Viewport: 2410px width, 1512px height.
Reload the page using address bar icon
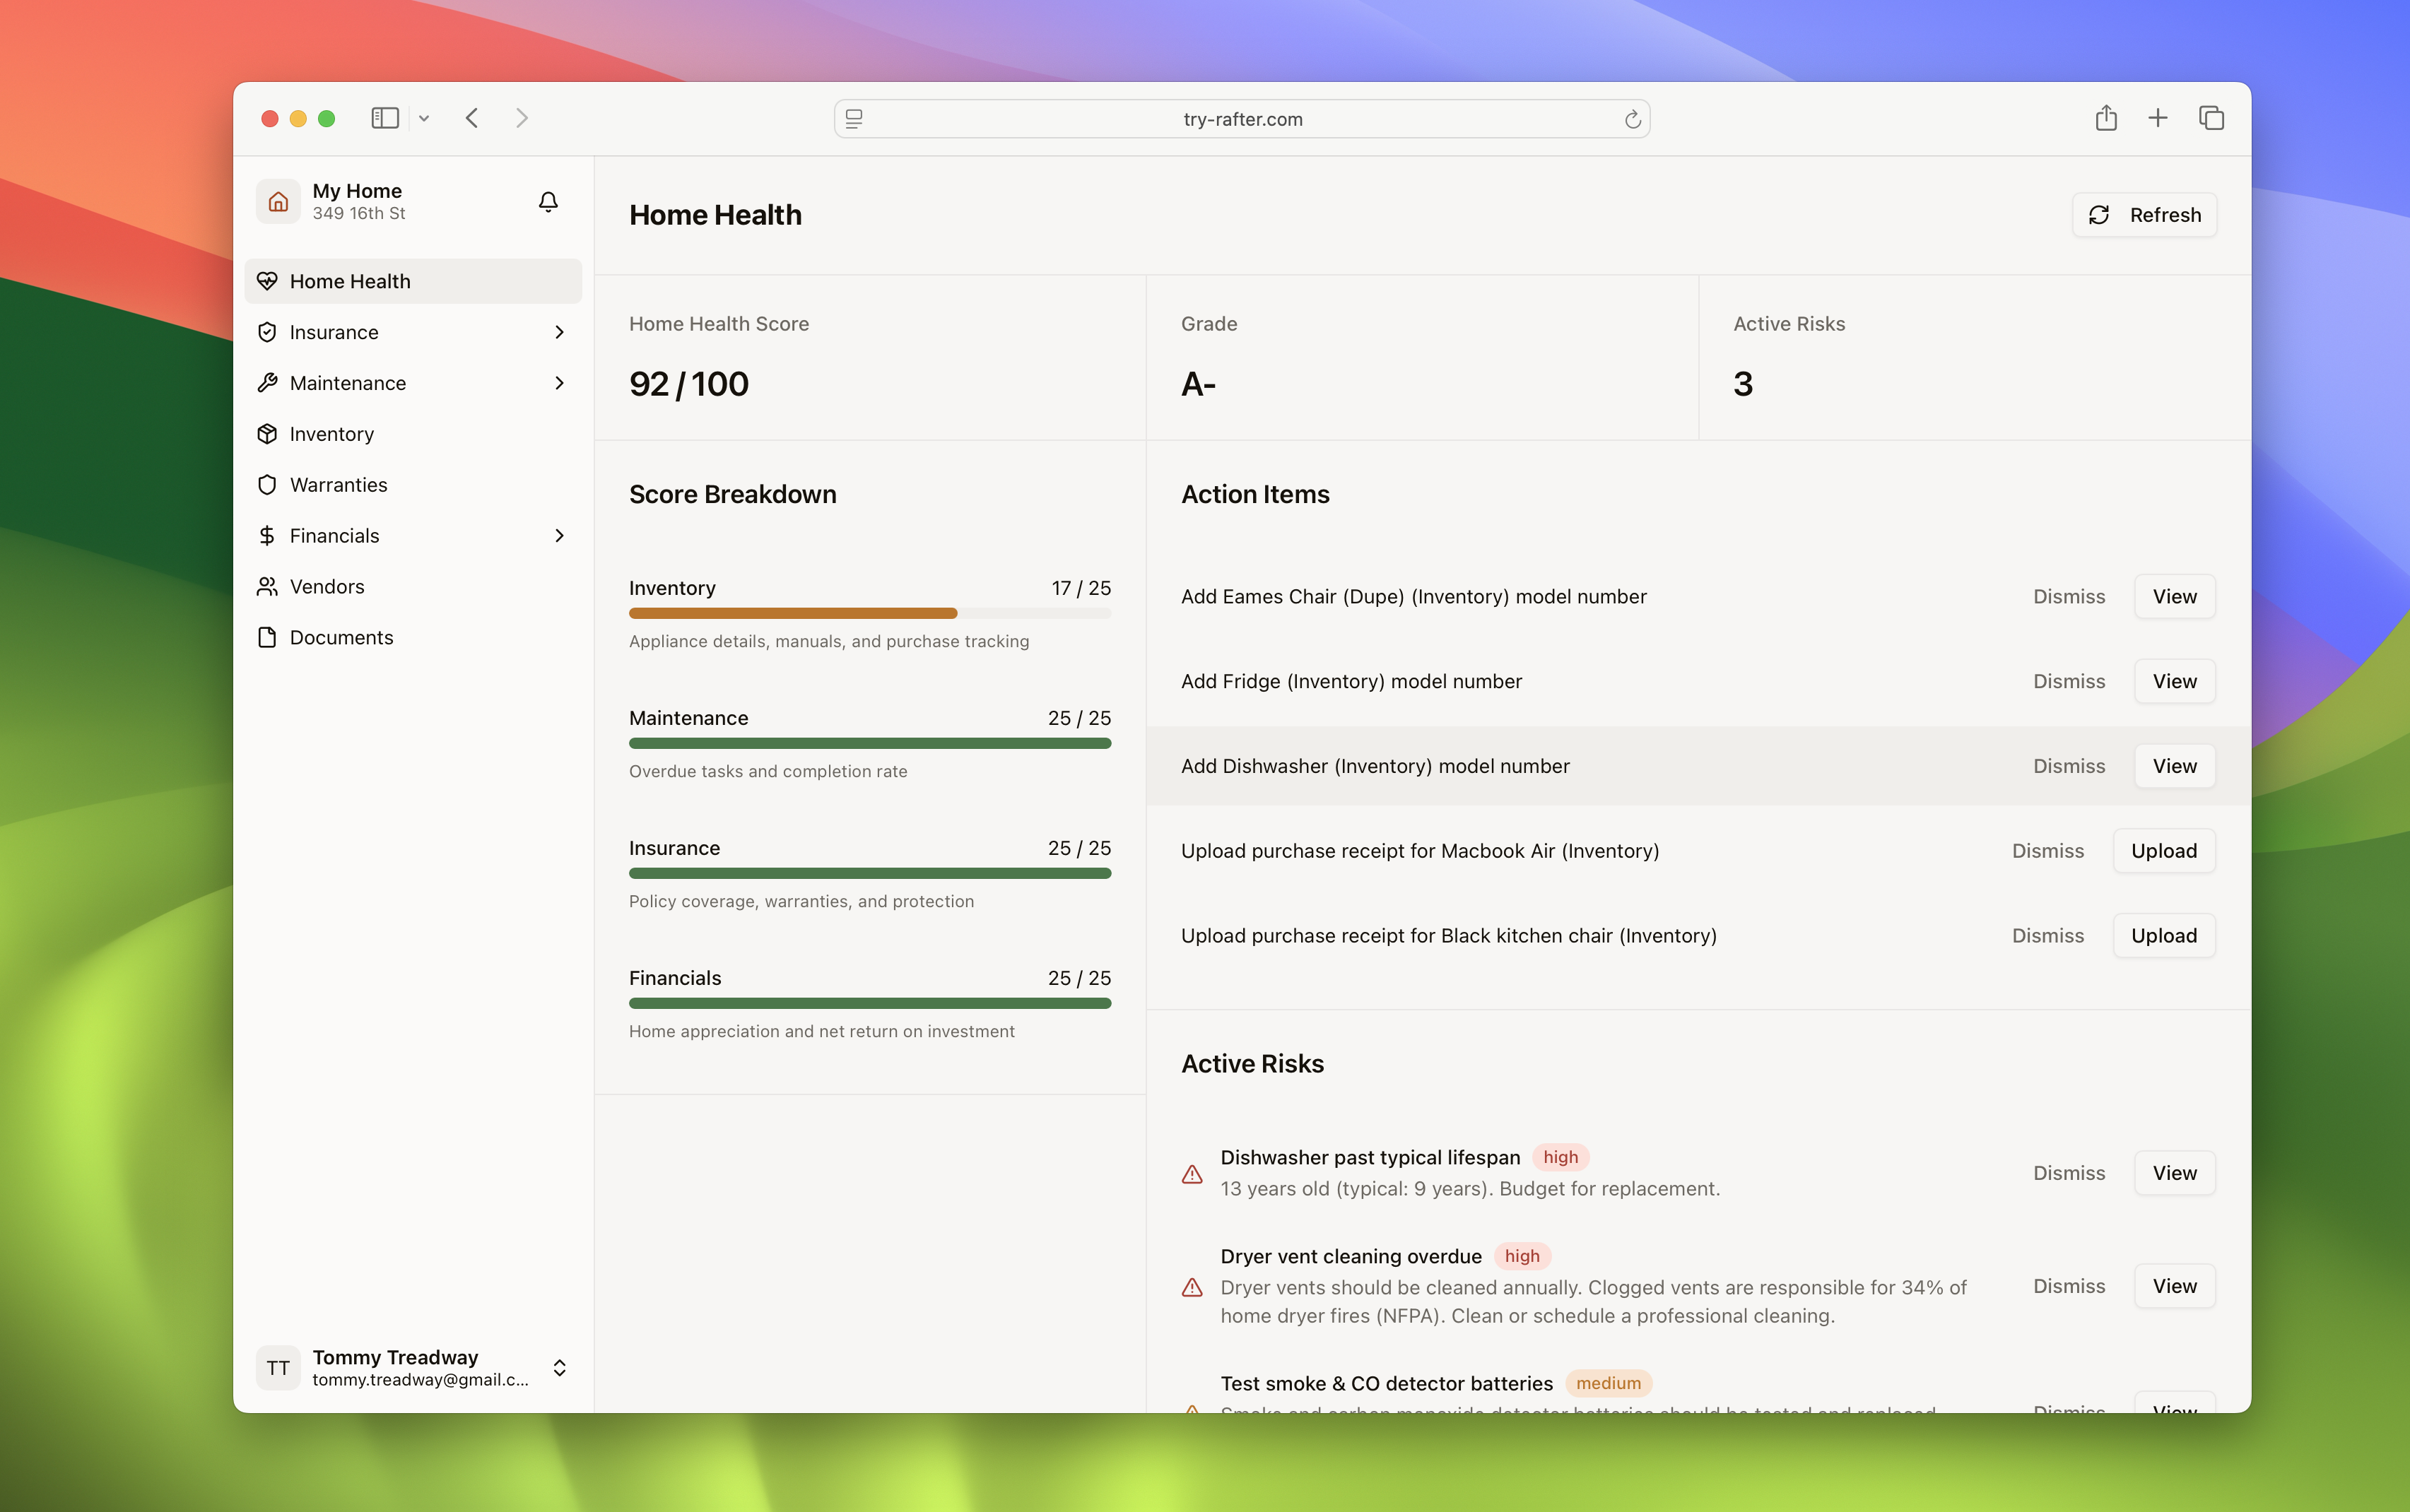coord(1632,119)
